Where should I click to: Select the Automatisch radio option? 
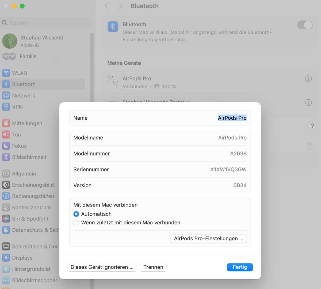click(76, 214)
